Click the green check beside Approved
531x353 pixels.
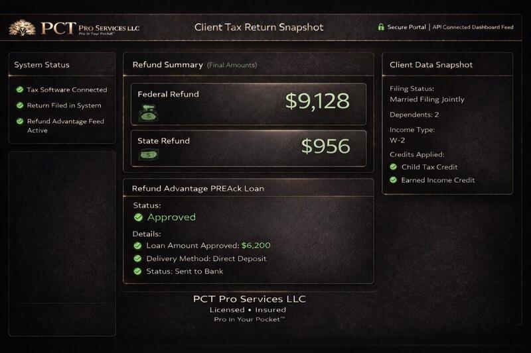(x=138, y=217)
